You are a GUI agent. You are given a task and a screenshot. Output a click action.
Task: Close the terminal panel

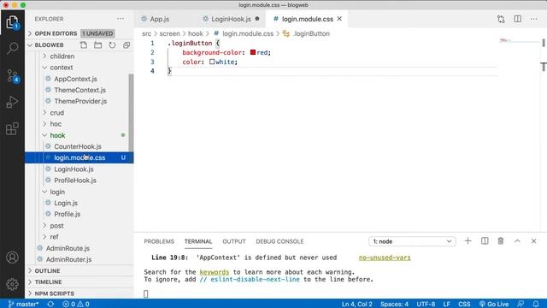pyautogui.click(x=533, y=241)
